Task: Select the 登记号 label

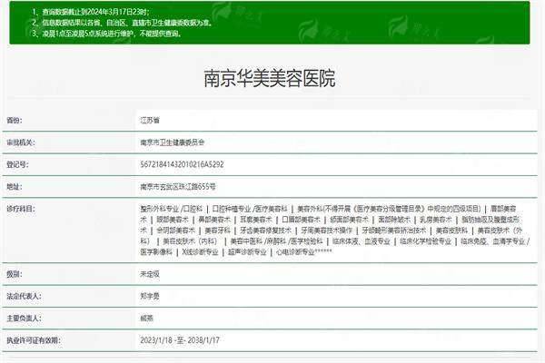Action: [x=17, y=164]
